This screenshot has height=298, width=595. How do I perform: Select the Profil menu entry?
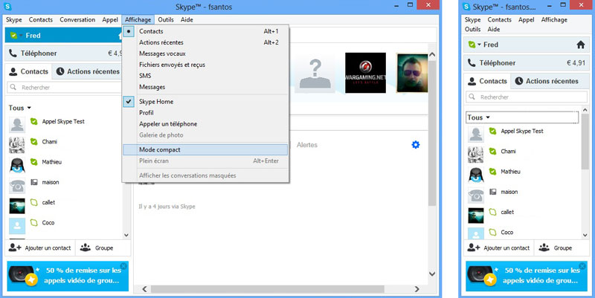(x=205, y=113)
